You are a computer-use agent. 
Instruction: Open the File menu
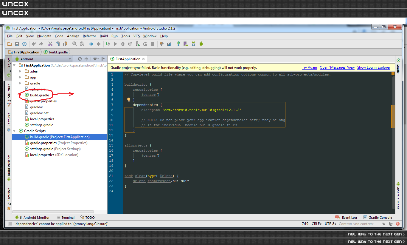[x=10, y=36]
